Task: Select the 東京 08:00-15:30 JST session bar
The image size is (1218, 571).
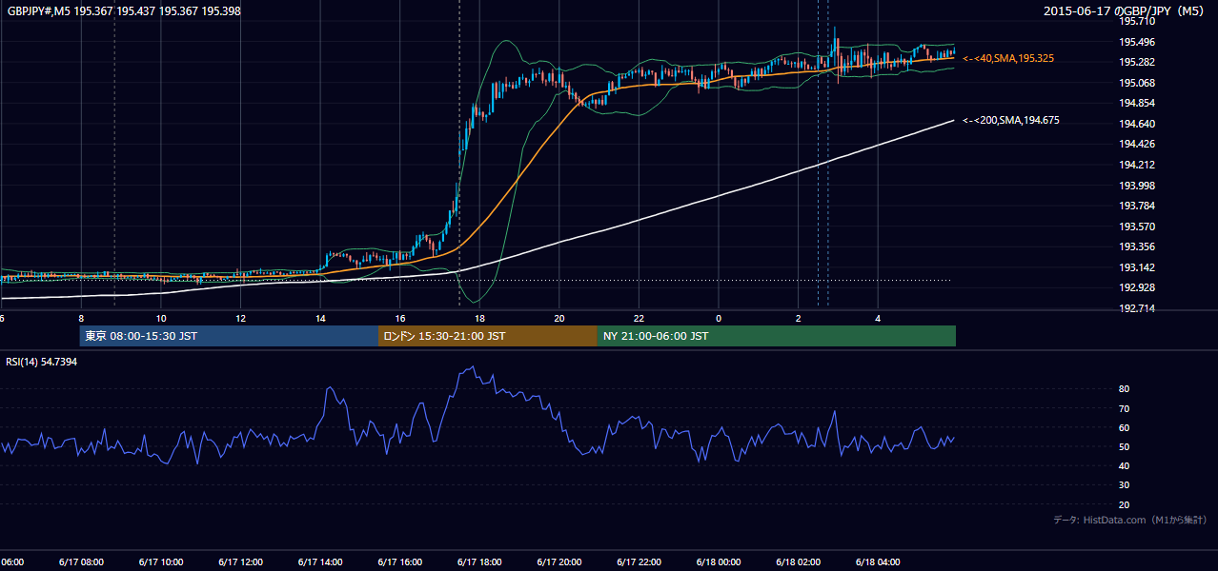Action: coord(230,336)
